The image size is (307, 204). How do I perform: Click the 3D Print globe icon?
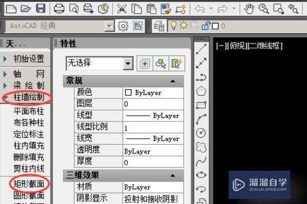click(103, 9)
